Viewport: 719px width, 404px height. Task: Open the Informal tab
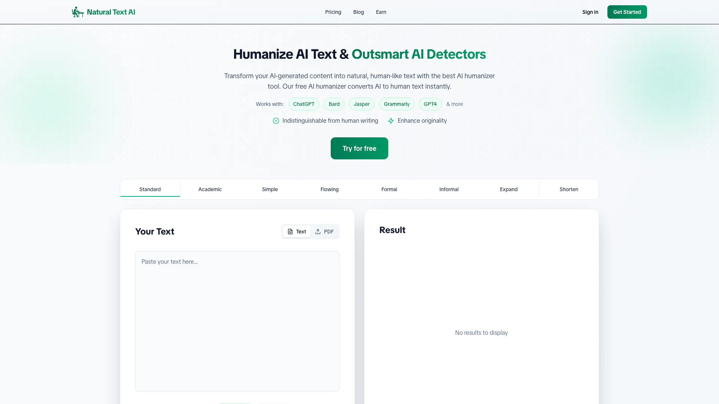[449, 189]
